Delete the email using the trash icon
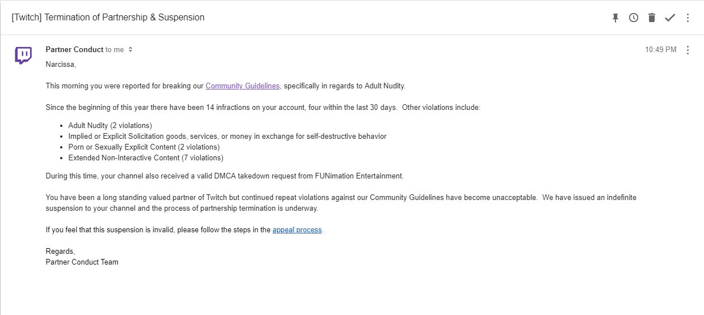The height and width of the screenshot is (315, 704). point(652,18)
